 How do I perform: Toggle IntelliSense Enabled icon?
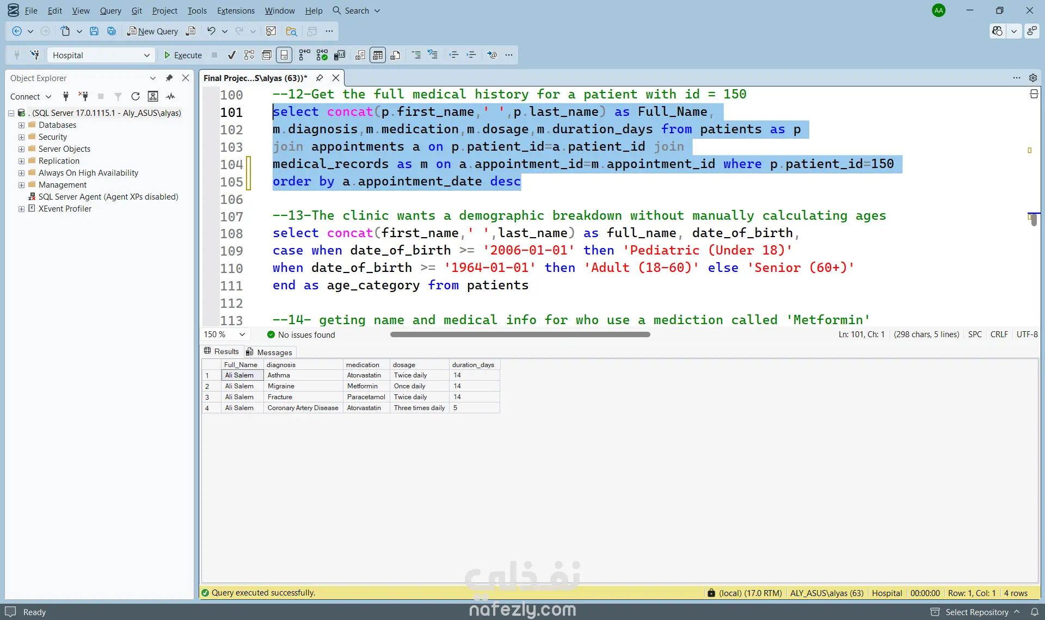(x=284, y=55)
